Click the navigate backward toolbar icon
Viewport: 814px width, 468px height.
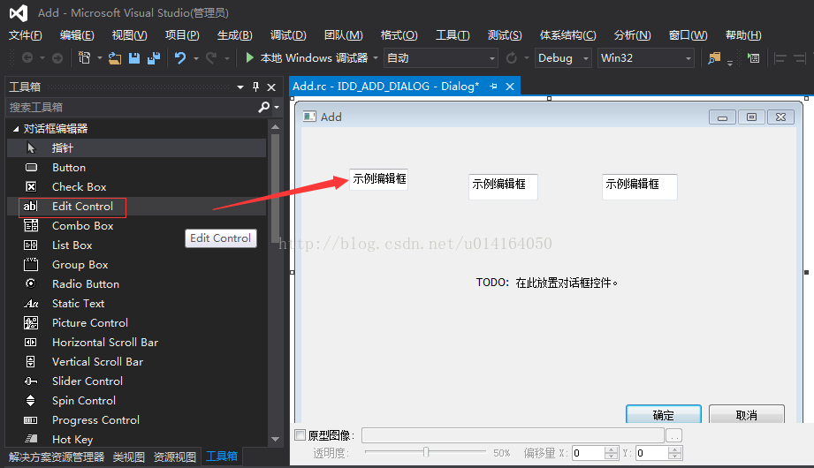[x=27, y=57]
